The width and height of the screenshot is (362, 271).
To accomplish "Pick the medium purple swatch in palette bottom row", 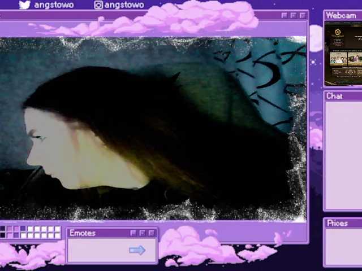I will click(x=16, y=235).
